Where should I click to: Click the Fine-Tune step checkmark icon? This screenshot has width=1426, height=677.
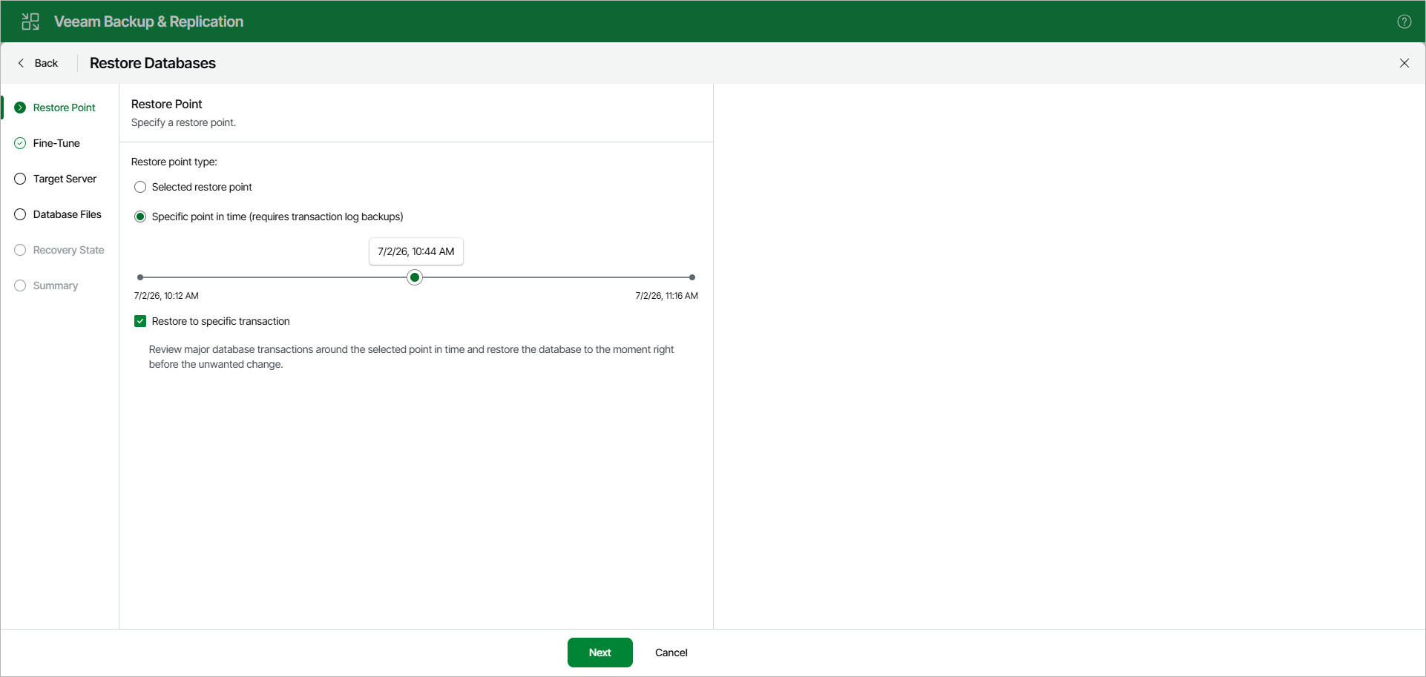(x=20, y=143)
